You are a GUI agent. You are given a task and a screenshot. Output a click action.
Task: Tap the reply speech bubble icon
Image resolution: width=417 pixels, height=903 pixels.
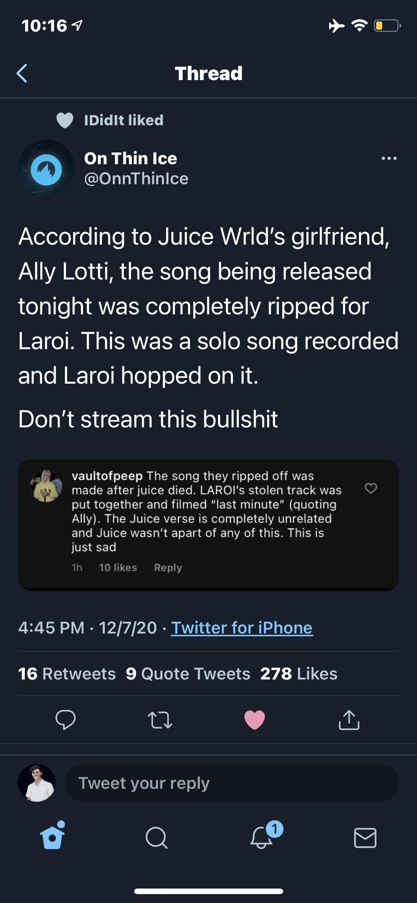coord(66,720)
